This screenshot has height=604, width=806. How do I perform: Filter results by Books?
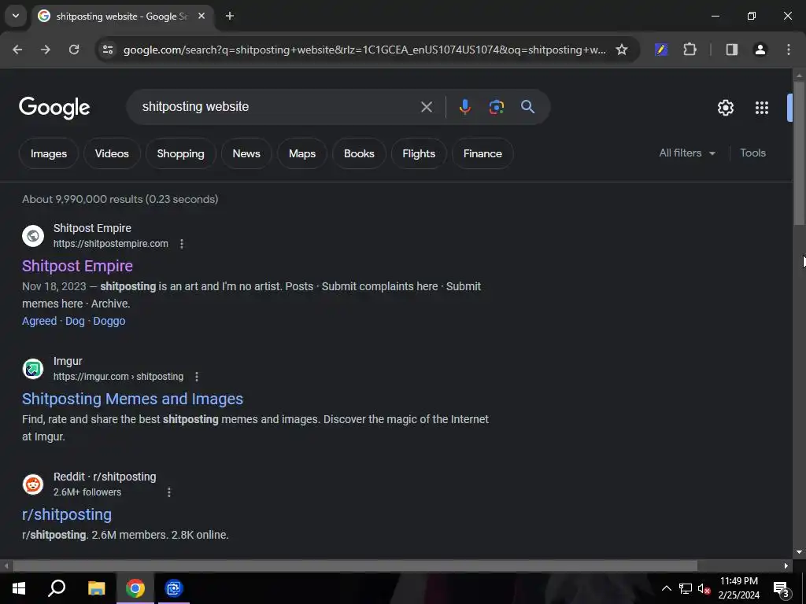point(359,153)
